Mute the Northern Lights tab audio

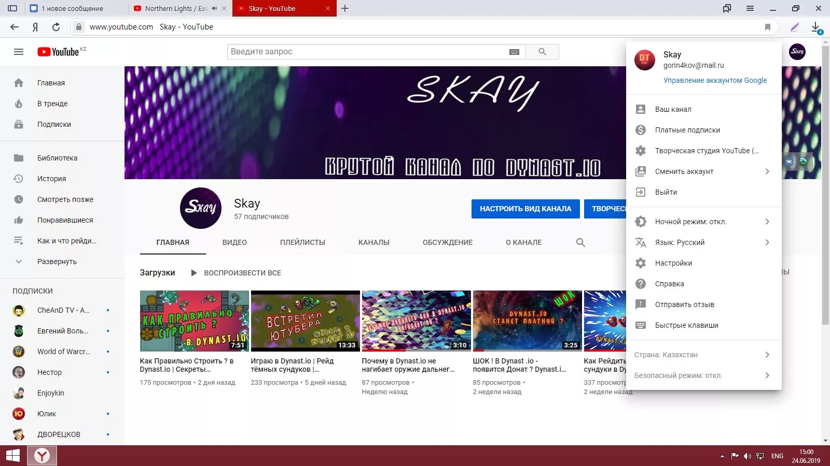pos(214,8)
